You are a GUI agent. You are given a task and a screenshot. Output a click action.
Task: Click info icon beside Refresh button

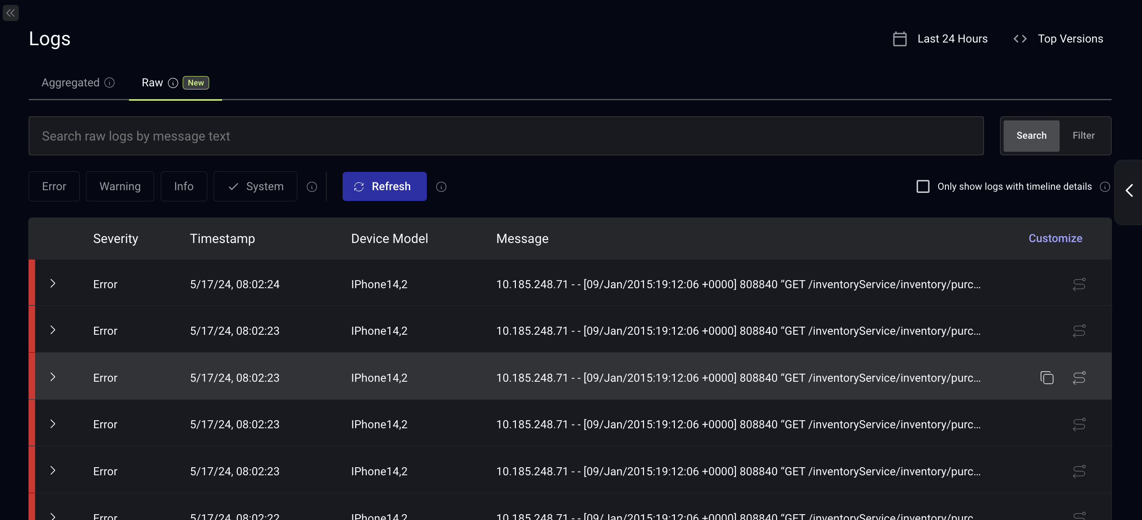click(442, 187)
